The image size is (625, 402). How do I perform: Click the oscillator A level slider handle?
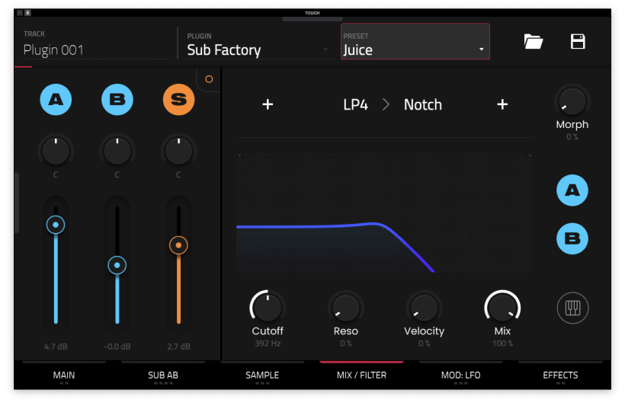pos(55,225)
